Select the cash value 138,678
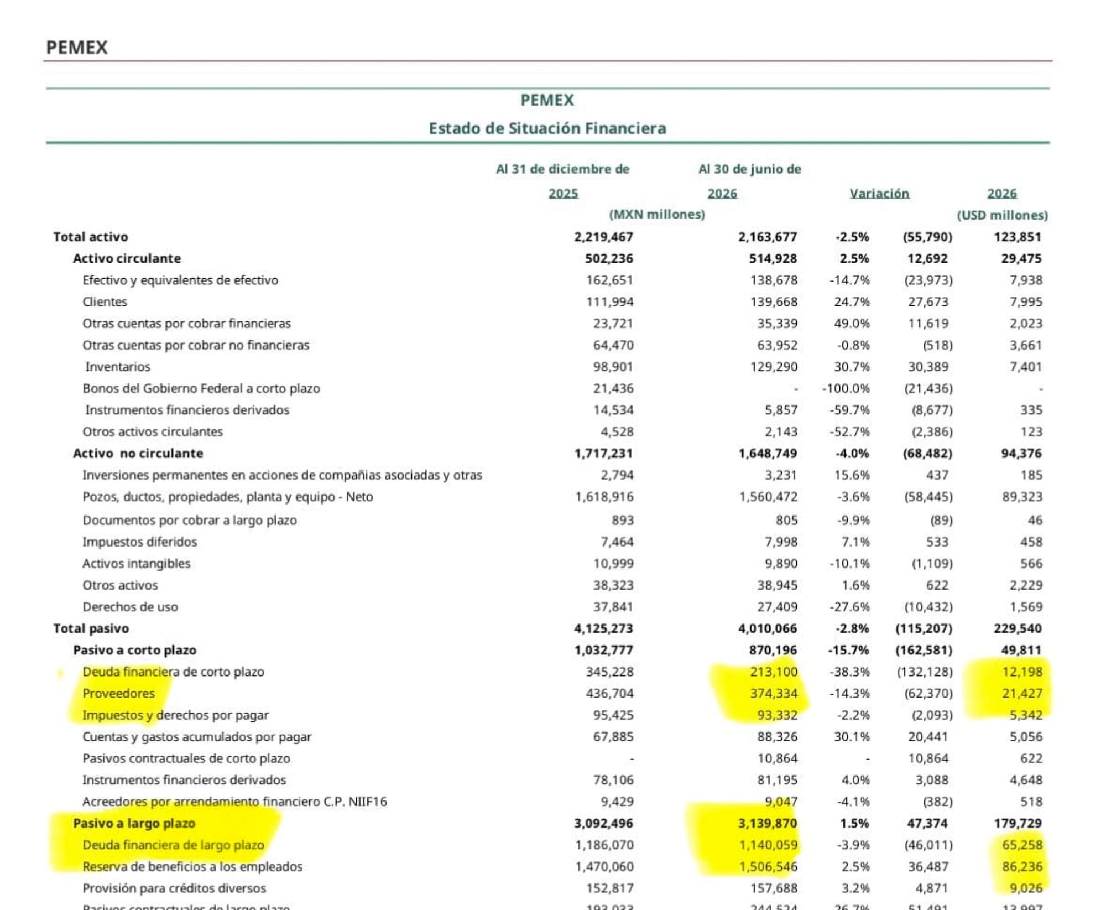1106x910 pixels. point(774,280)
